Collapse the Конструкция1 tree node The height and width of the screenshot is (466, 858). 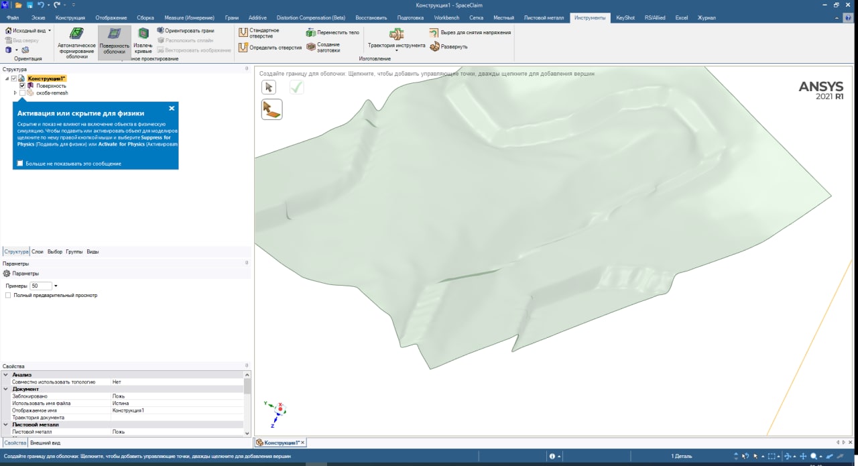(7, 78)
